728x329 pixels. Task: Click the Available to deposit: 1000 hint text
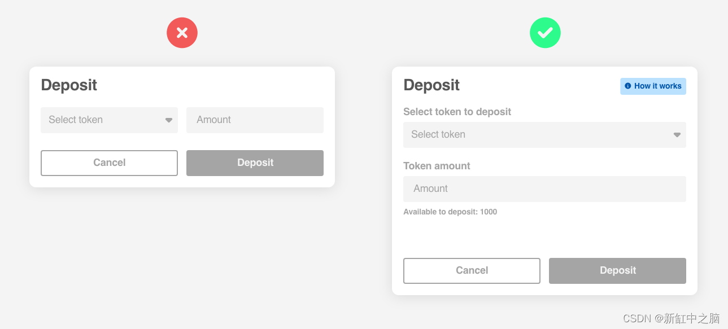pos(450,212)
